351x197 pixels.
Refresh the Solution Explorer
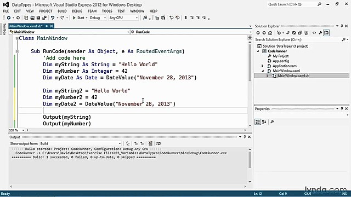click(294, 33)
